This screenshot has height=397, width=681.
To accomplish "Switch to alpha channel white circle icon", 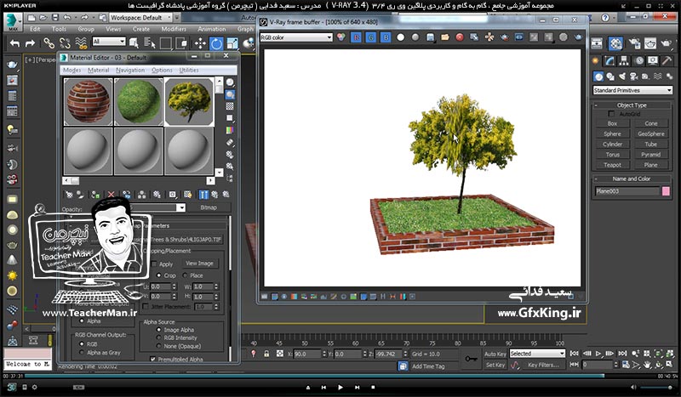I will 400,37.
